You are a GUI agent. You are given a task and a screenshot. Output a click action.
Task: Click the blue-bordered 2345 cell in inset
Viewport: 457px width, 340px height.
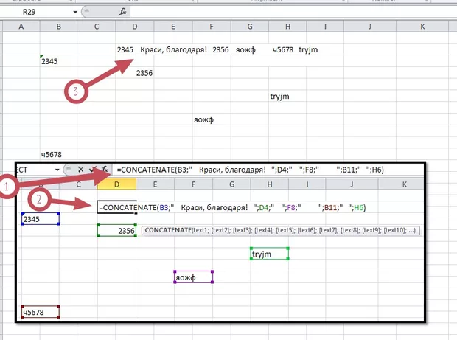point(41,219)
